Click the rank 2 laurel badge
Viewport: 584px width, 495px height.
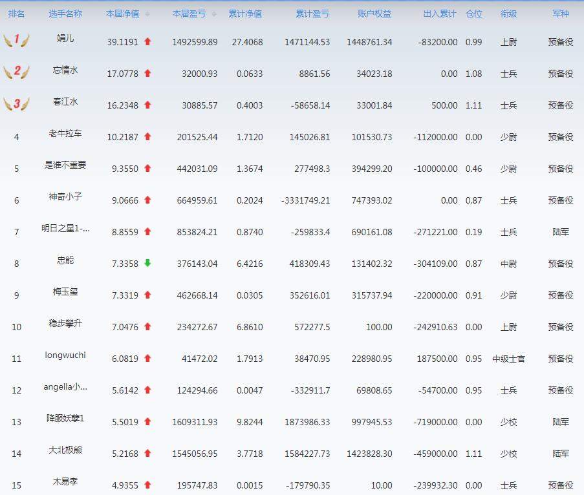pyautogui.click(x=16, y=72)
